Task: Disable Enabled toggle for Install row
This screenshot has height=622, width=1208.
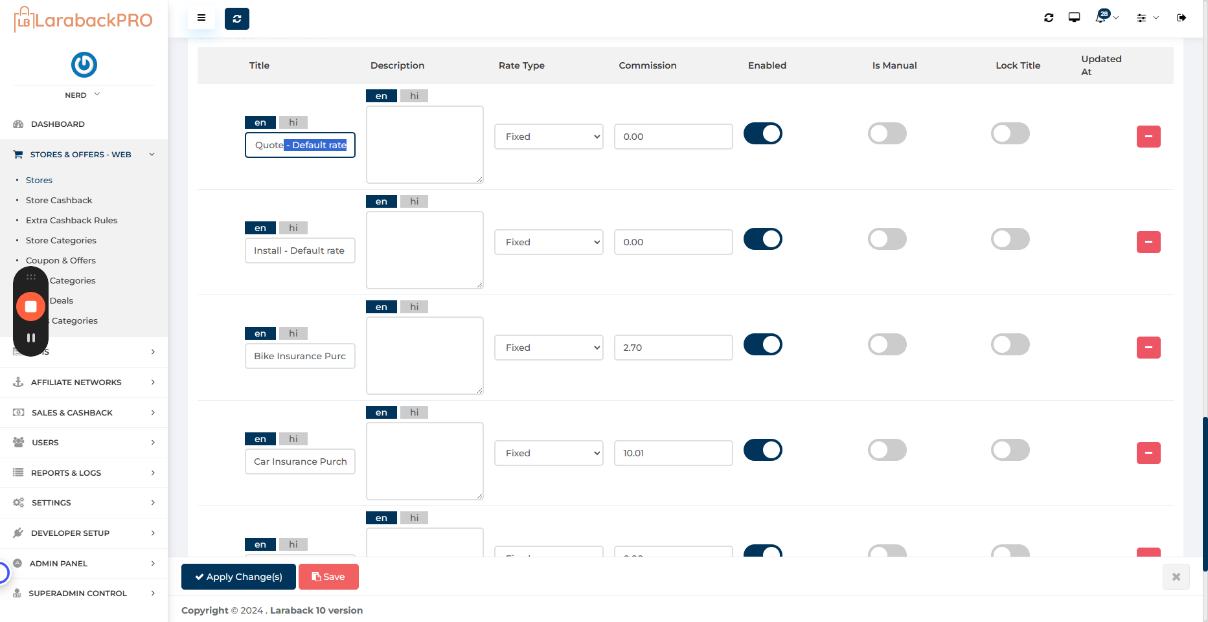Action: (763, 239)
